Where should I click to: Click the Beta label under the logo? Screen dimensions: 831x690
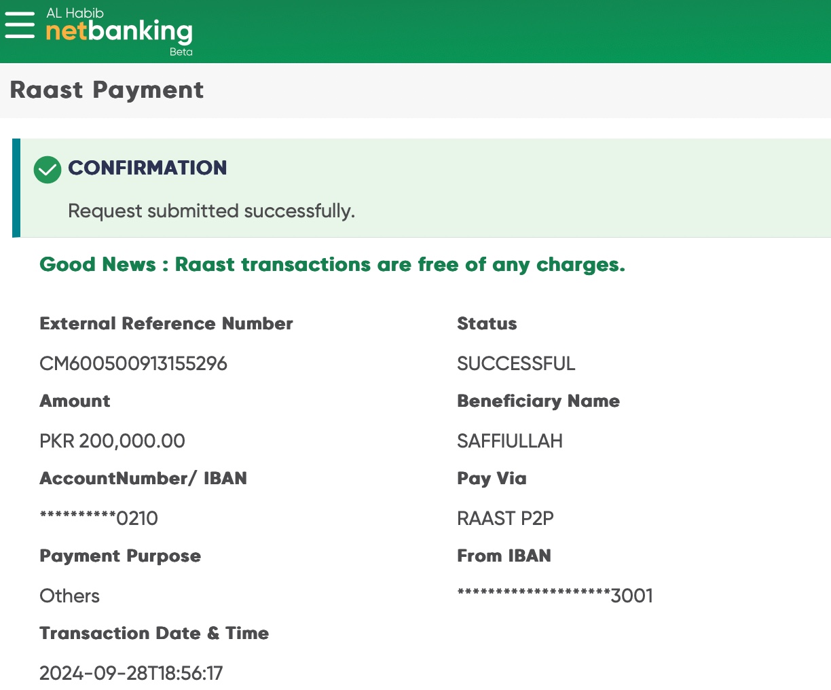tap(181, 52)
